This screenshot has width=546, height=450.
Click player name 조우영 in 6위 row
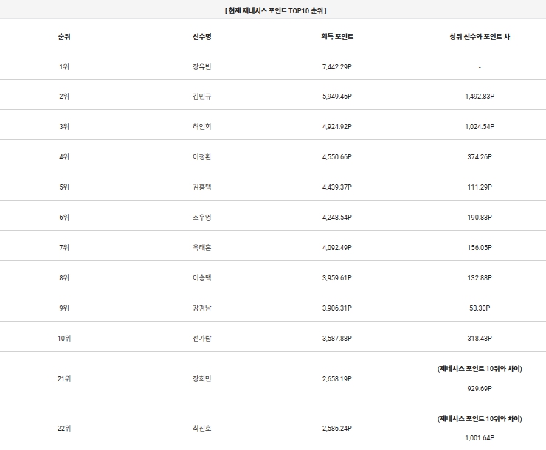tap(201, 217)
